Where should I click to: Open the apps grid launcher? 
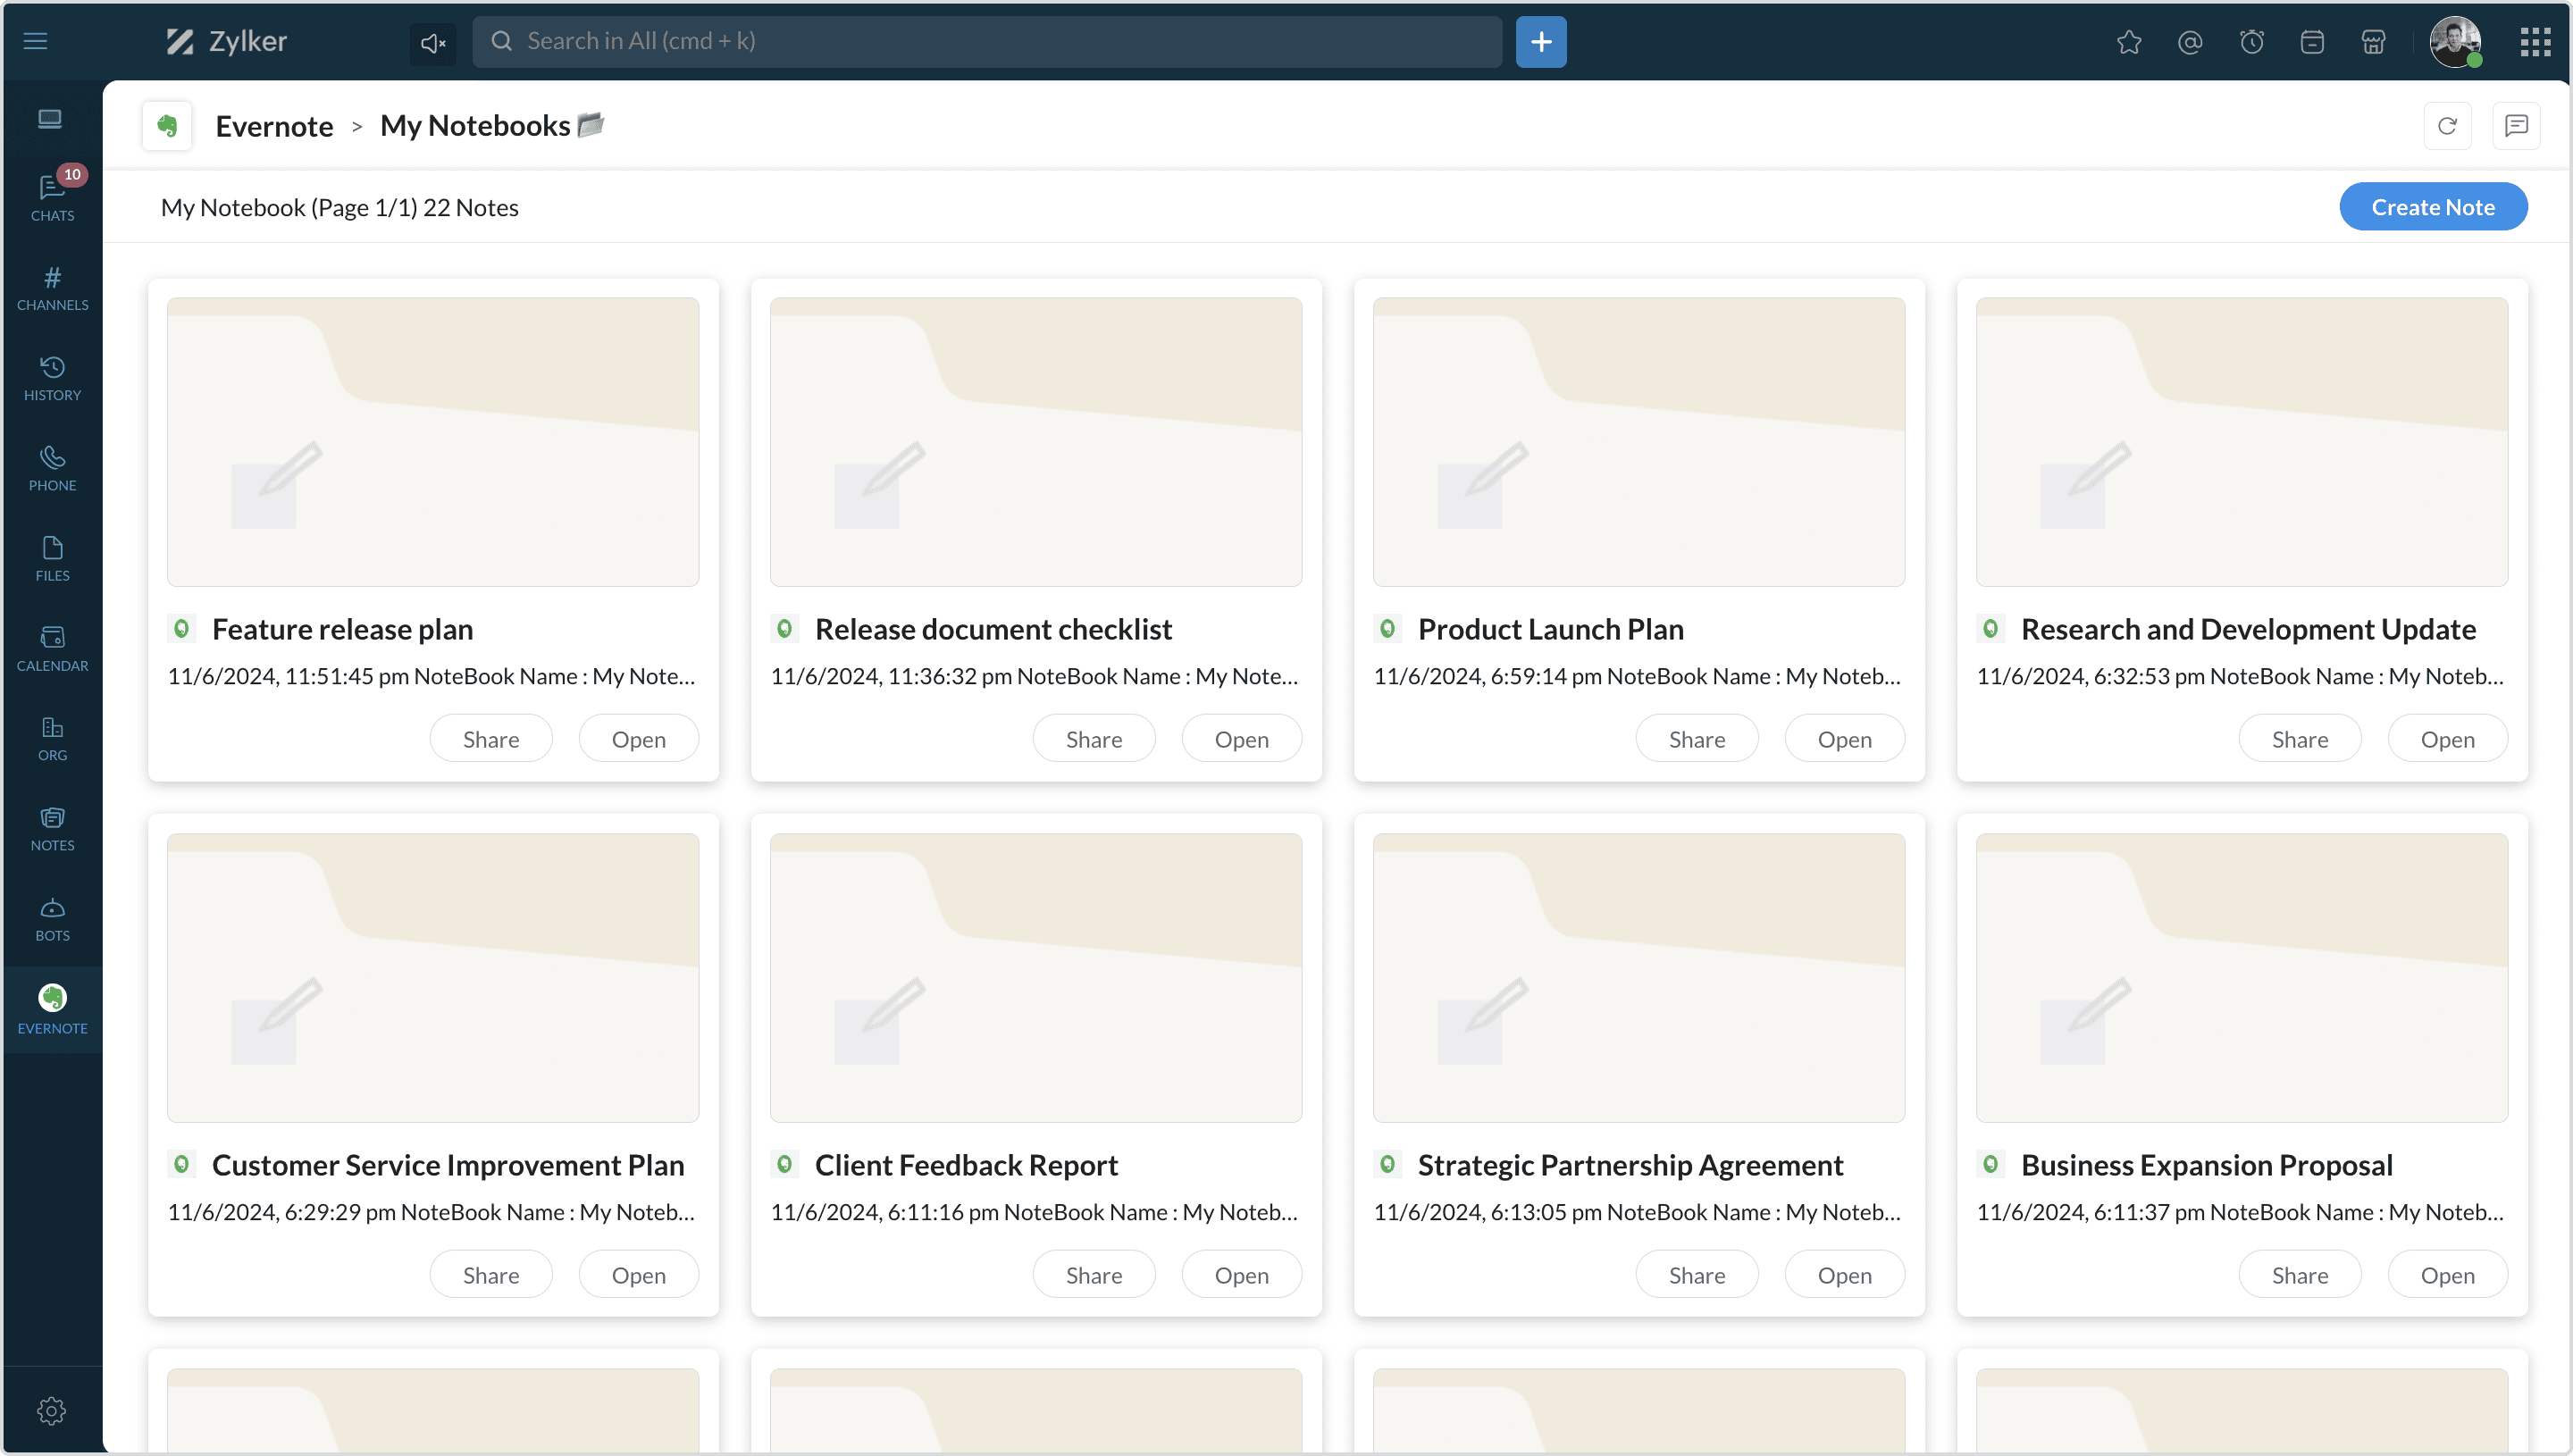click(x=2534, y=42)
